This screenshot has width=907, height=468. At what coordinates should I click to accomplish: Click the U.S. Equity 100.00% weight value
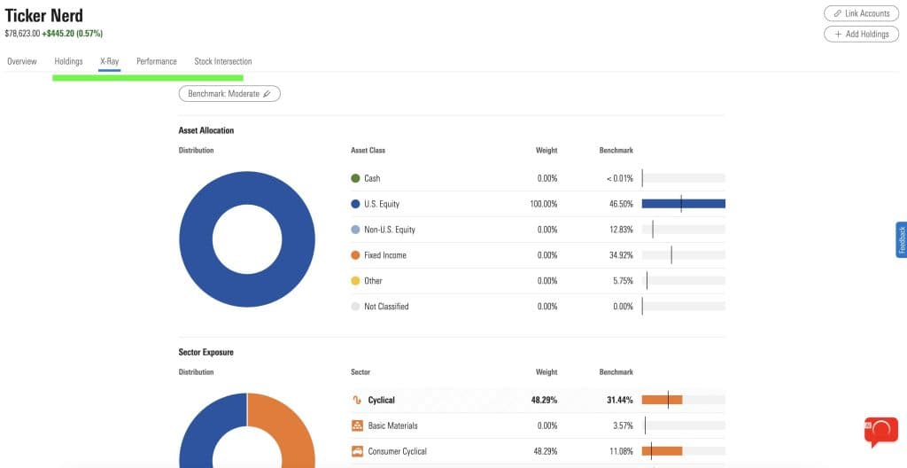pyautogui.click(x=544, y=204)
